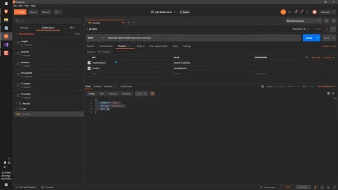Switch to the Build mode toggle
Image resolution: width=338 pixels, height=190 pixels.
[288, 187]
